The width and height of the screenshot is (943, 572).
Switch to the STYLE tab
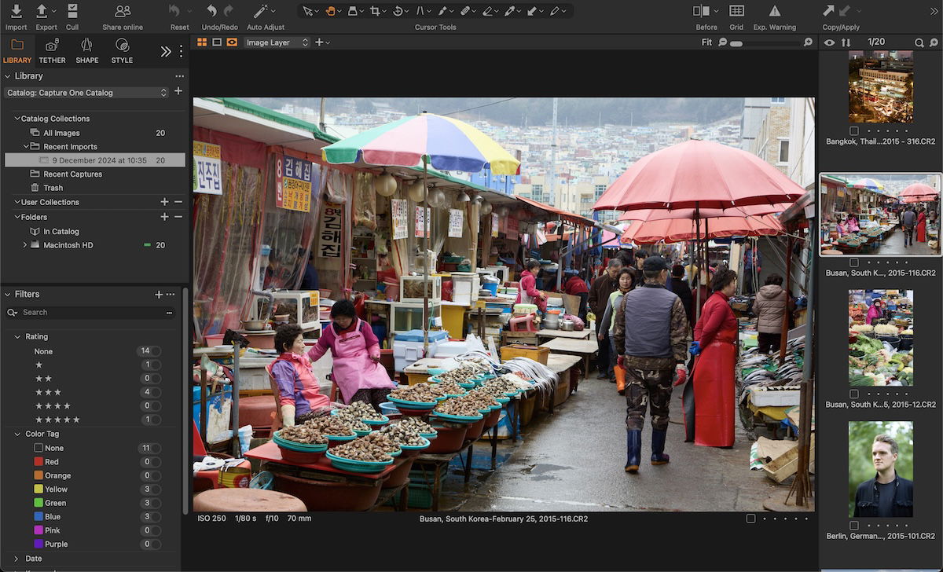point(122,51)
